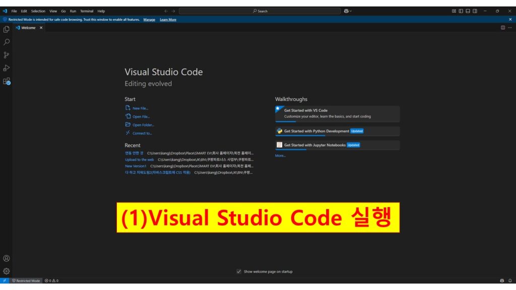The width and height of the screenshot is (516, 290).
Task: Open the Run and Debug view
Action: click(x=6, y=68)
